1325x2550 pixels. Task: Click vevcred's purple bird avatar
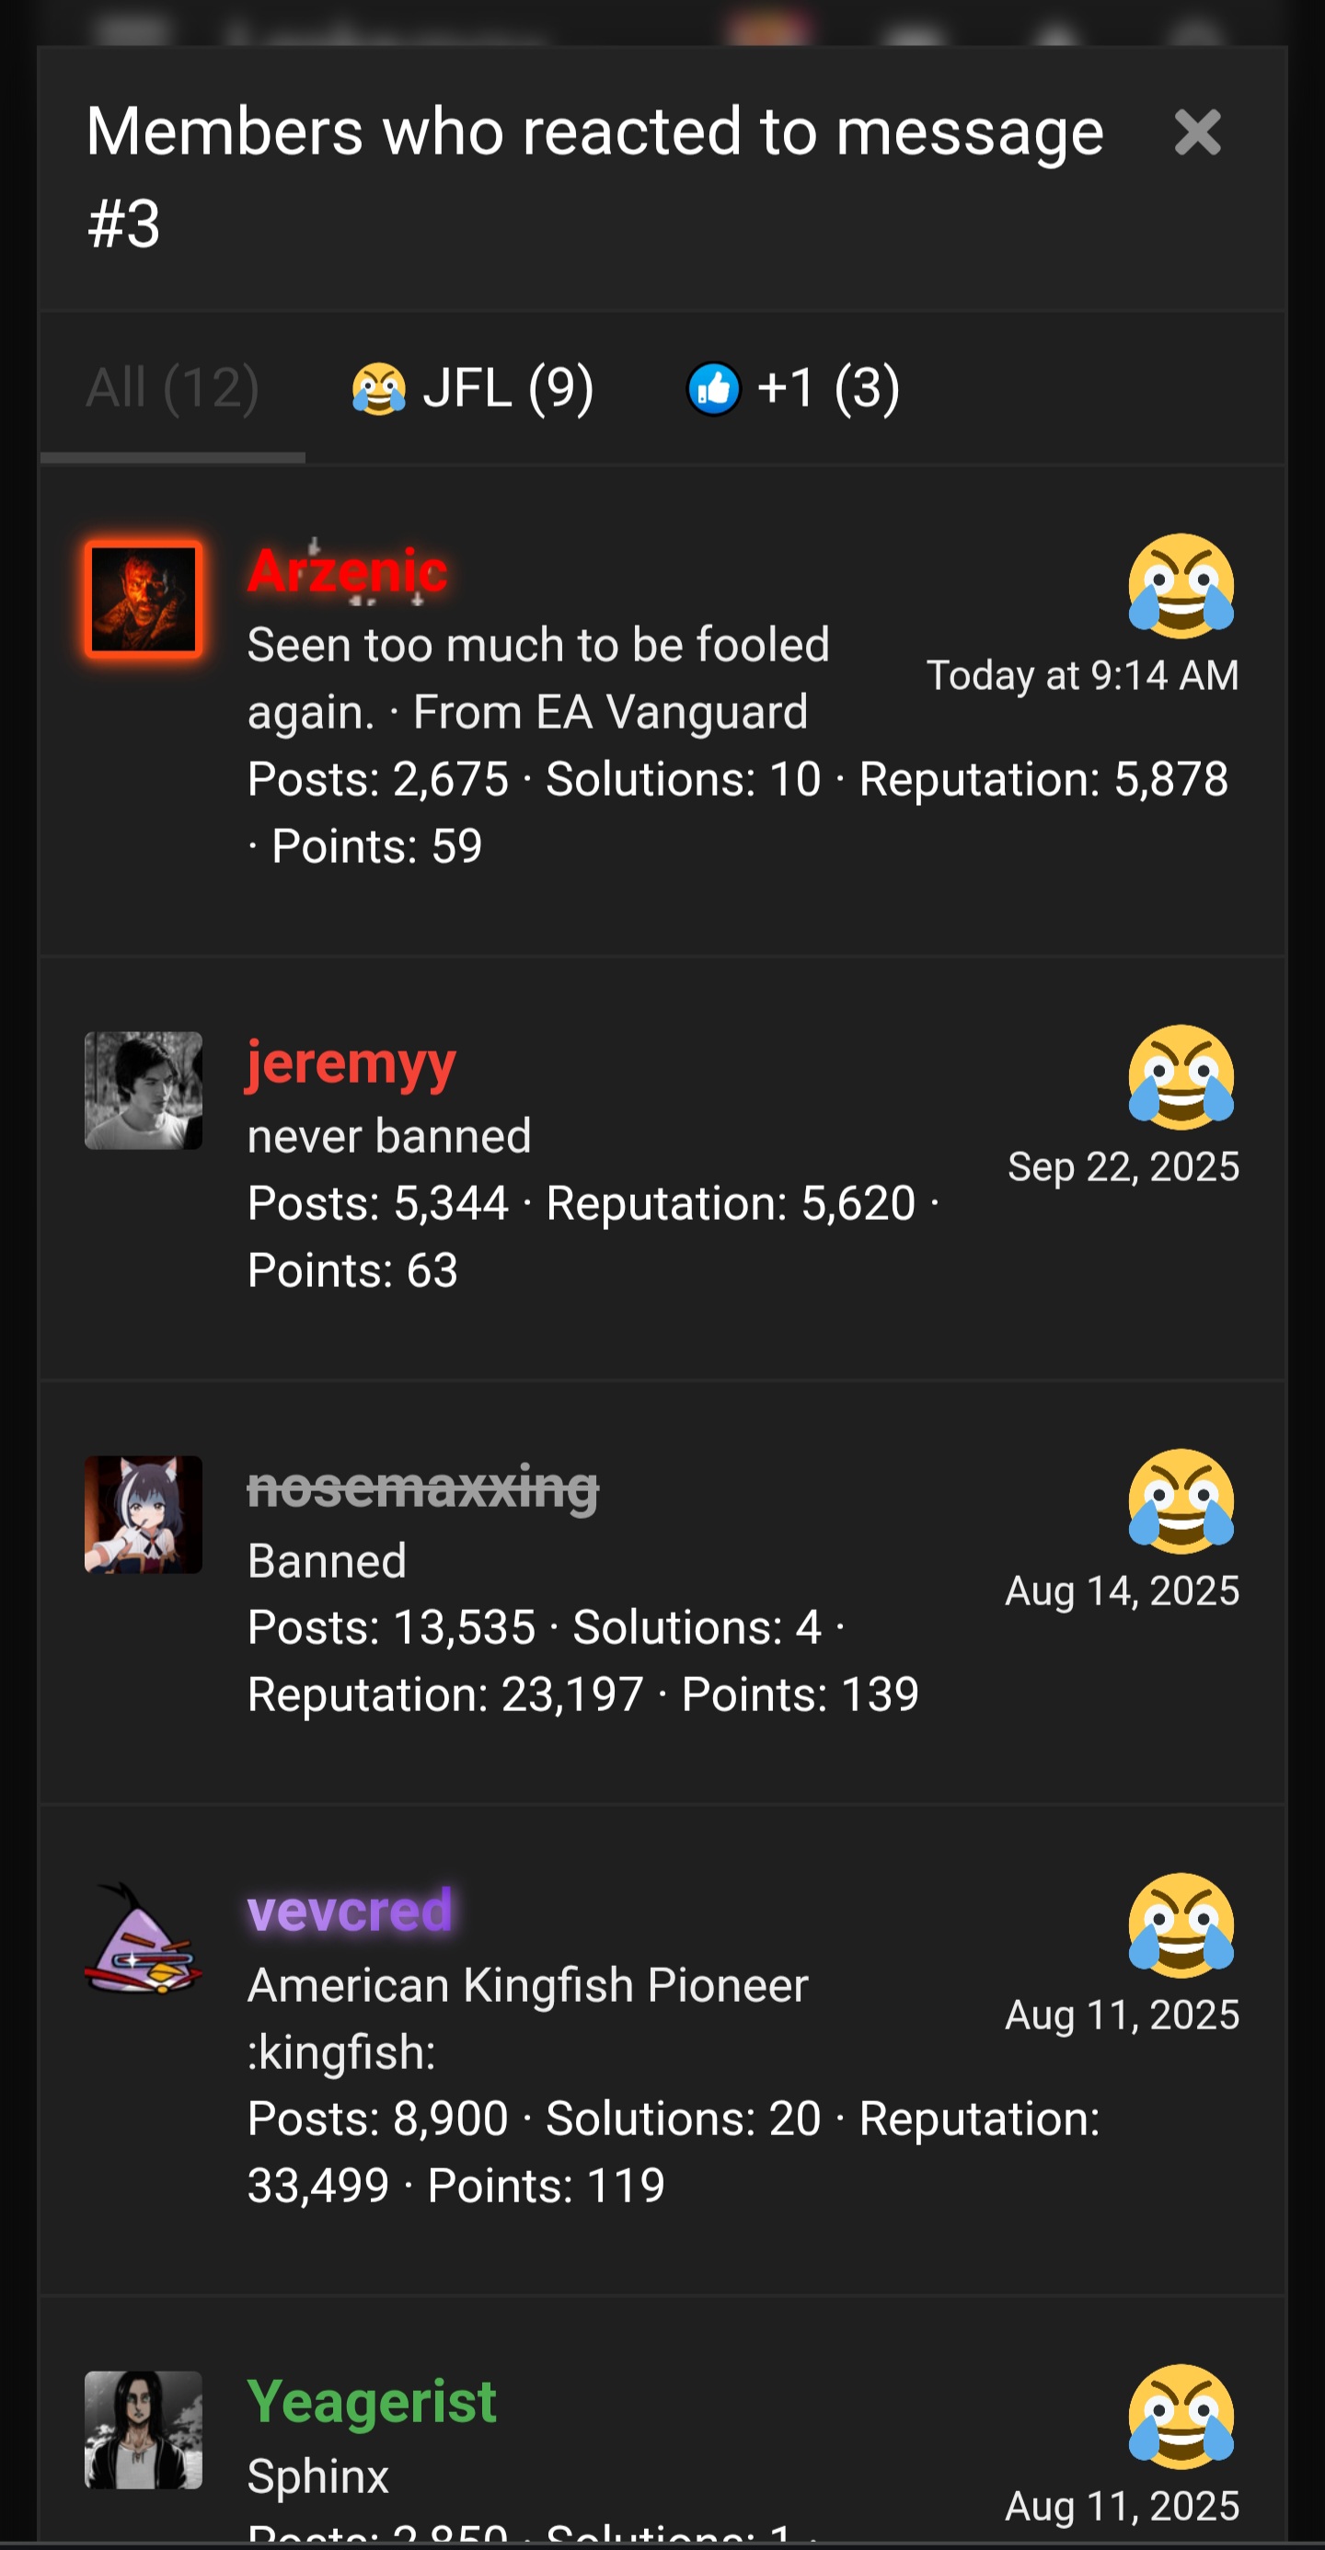pos(144,1938)
